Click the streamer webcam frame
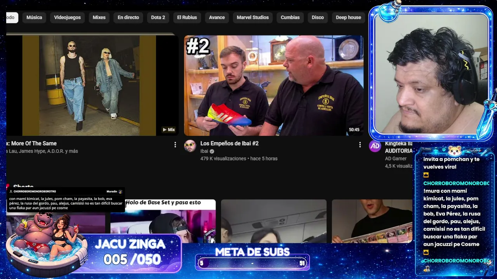The height and width of the screenshot is (279, 497). click(x=431, y=74)
